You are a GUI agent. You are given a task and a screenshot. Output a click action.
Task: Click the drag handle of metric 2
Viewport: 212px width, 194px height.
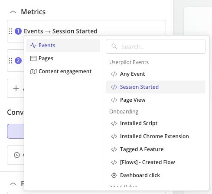10,61
